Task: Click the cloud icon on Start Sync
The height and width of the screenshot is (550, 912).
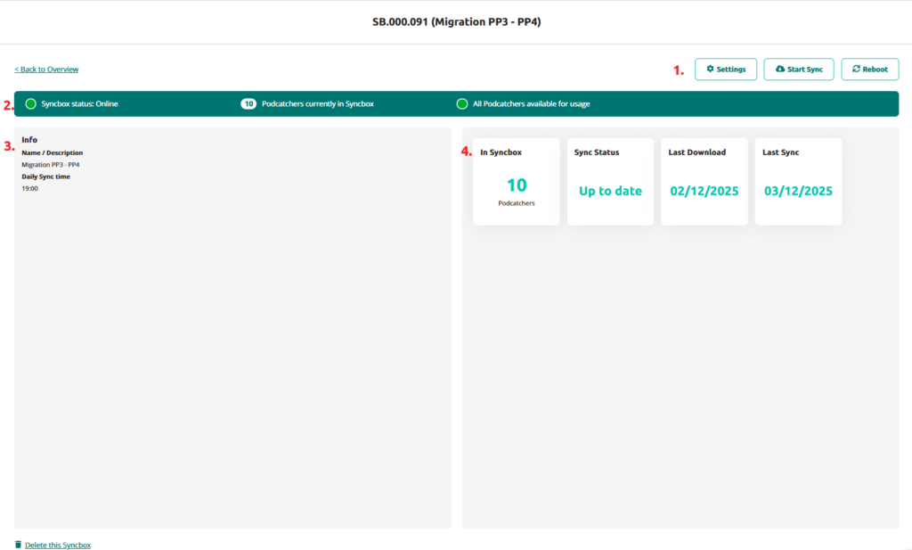Action: coord(780,70)
